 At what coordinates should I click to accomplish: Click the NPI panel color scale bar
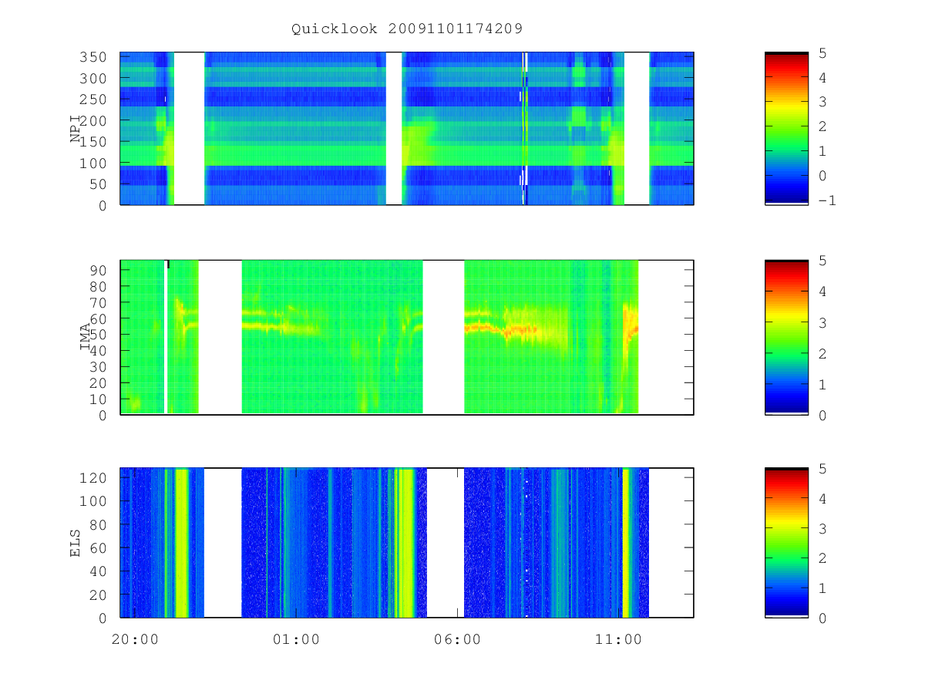(786, 129)
